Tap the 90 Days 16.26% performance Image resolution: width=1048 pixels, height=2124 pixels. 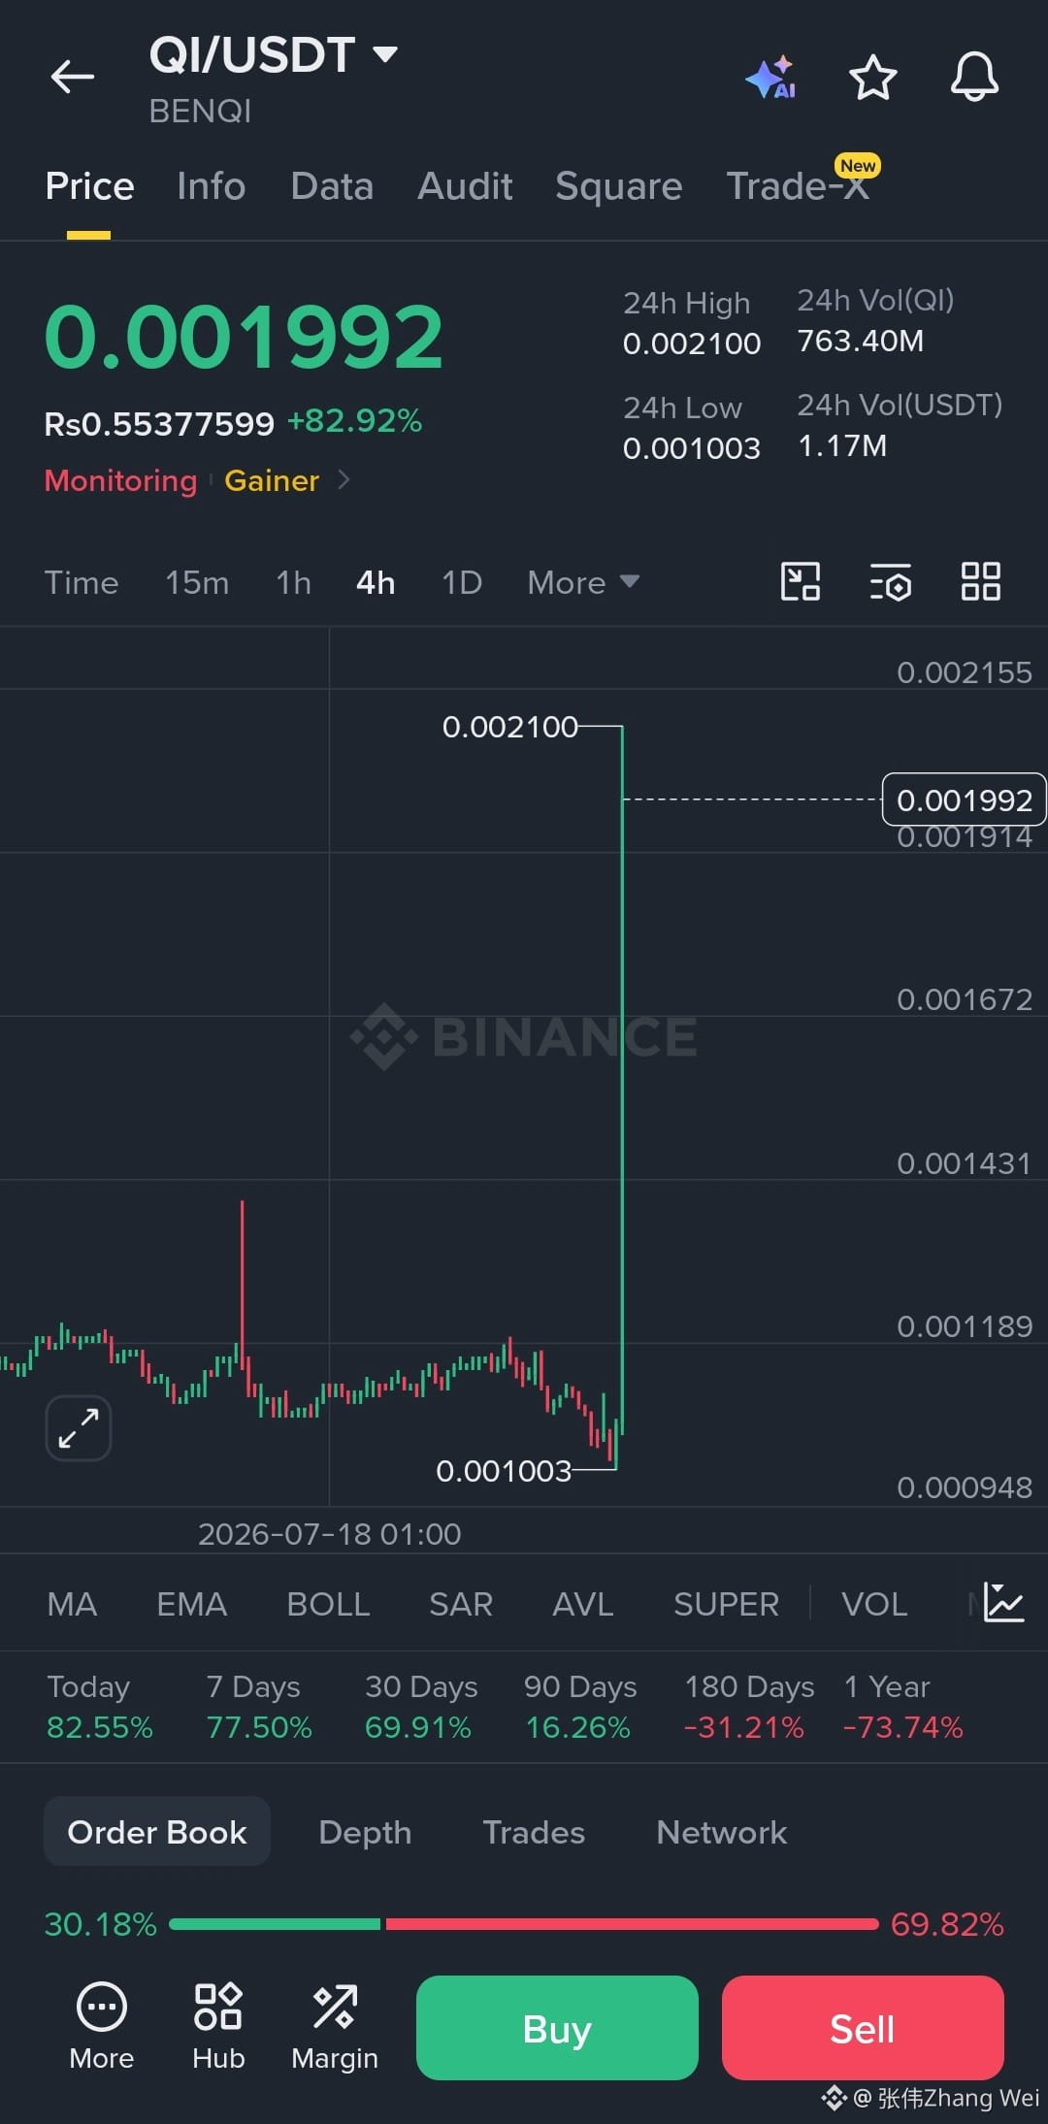[580, 1707]
